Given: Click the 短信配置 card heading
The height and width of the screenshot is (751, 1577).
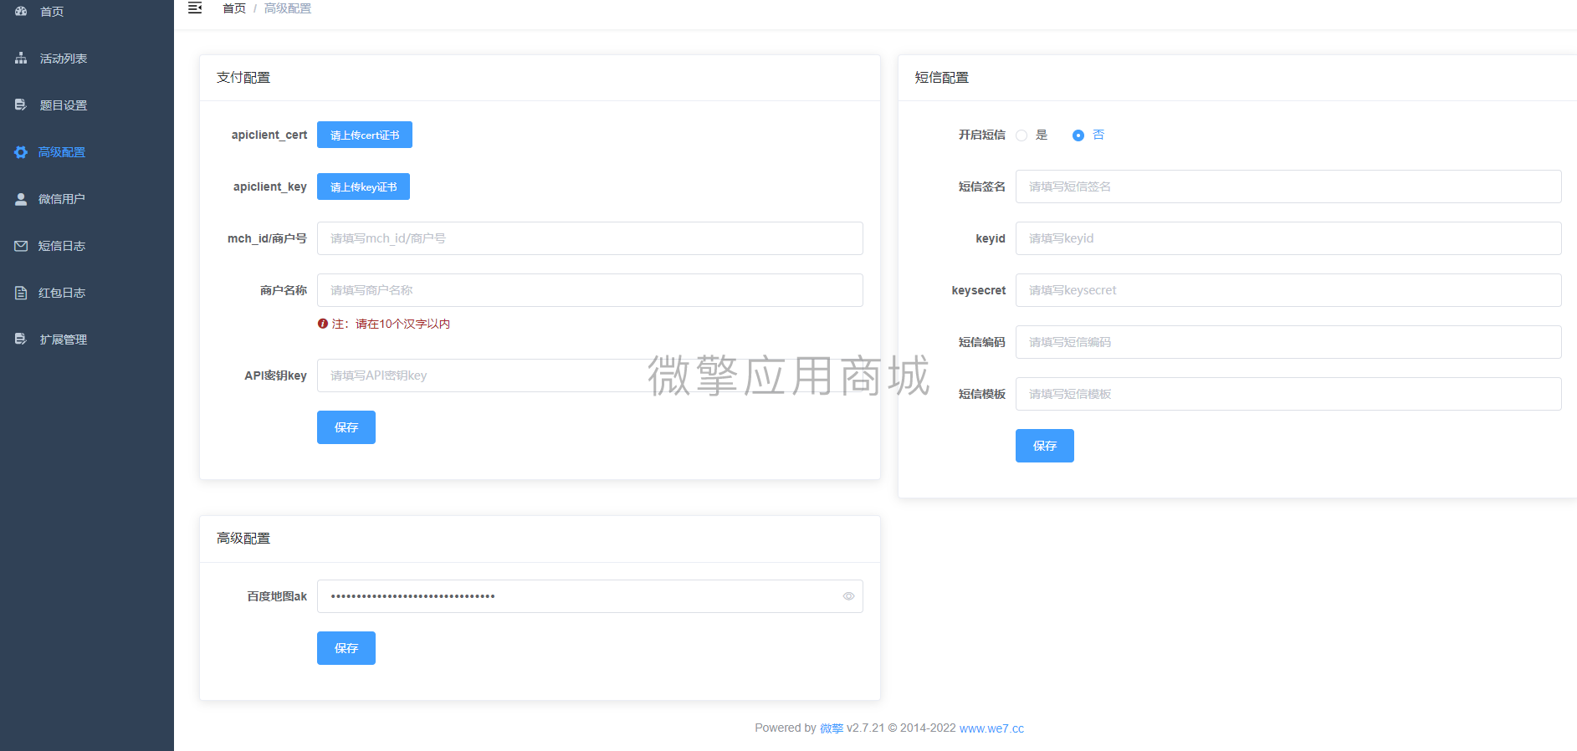Looking at the screenshot, I should click(x=942, y=78).
